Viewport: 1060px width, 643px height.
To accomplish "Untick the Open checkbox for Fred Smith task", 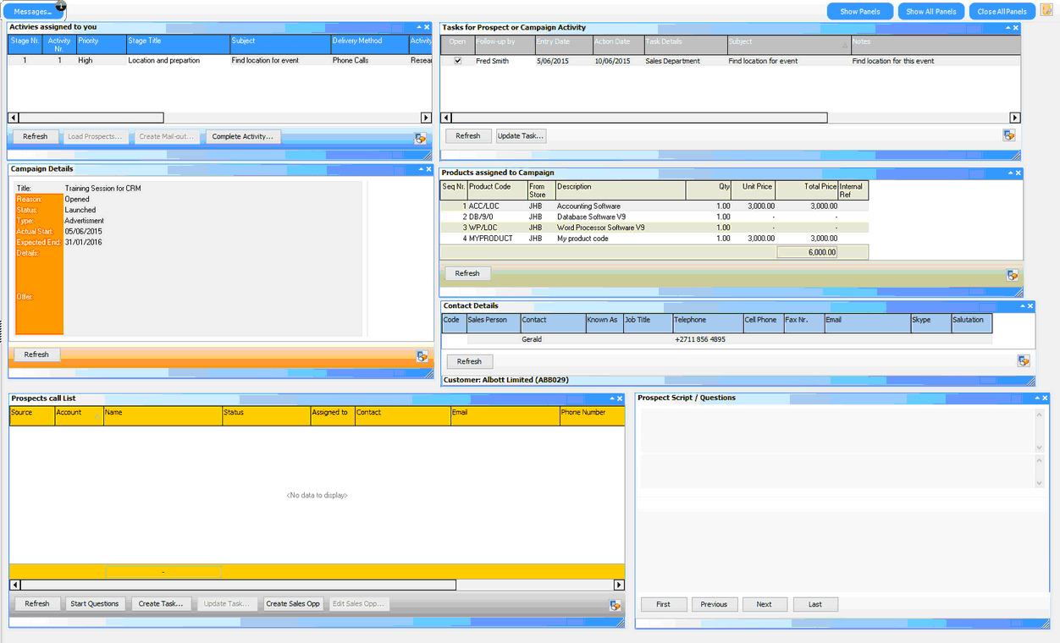I will click(x=458, y=61).
